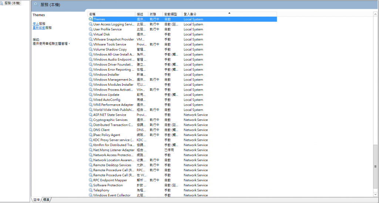Sort by the 名稱 (Name) column header

pos(111,14)
